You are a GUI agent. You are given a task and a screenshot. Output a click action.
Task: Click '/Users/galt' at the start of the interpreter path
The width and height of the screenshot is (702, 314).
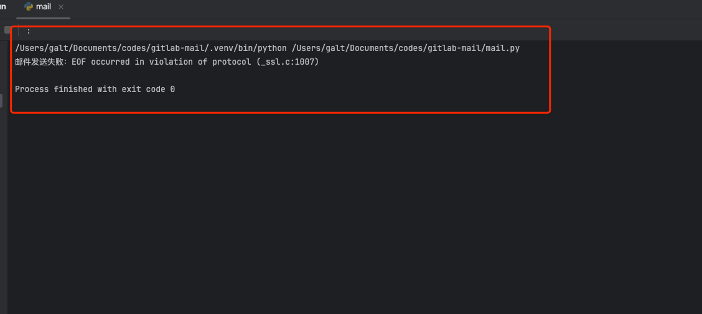tap(41, 48)
